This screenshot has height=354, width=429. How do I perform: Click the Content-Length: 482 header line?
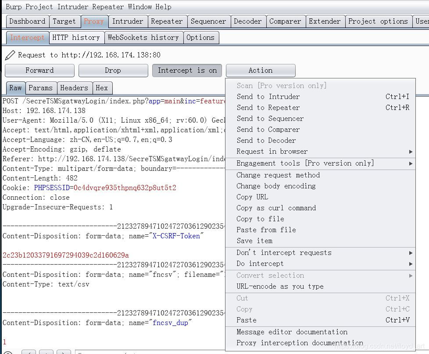pos(40,178)
